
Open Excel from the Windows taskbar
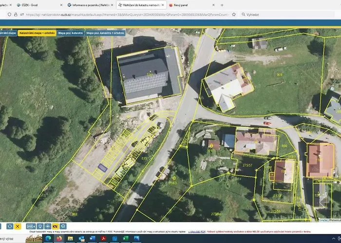click(126, 239)
